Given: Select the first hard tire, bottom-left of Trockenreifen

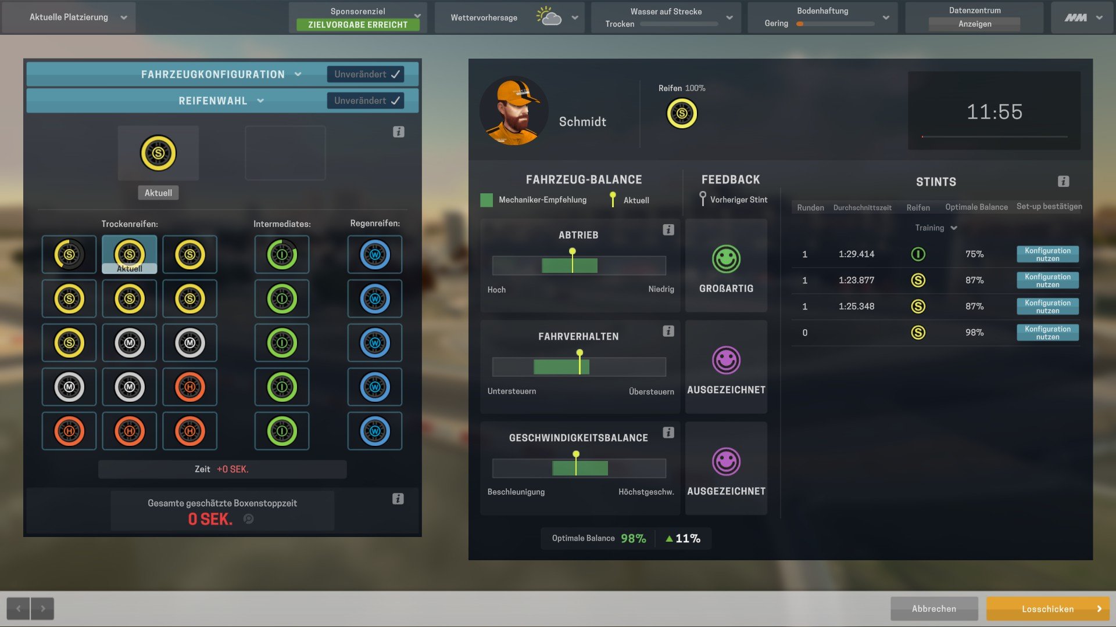Looking at the screenshot, I should [x=69, y=431].
